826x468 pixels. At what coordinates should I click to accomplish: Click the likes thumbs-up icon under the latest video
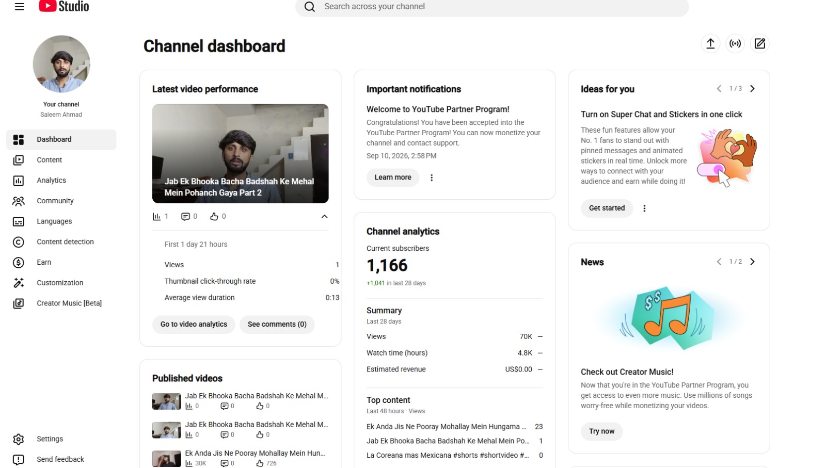coord(214,217)
